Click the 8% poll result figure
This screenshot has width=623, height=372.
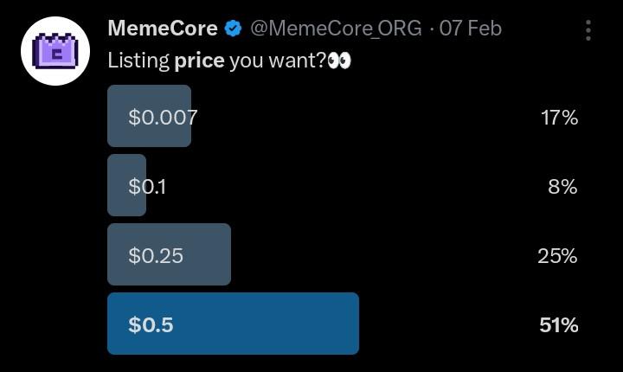click(x=562, y=186)
